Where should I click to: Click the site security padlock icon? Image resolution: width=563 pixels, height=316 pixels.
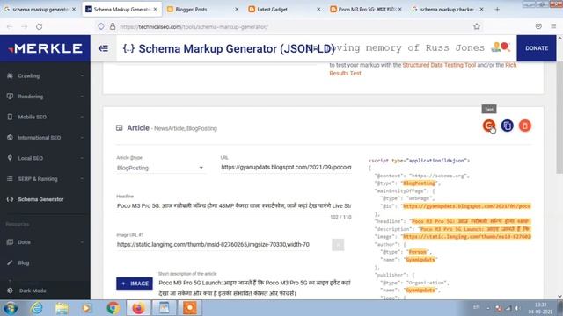(x=113, y=26)
